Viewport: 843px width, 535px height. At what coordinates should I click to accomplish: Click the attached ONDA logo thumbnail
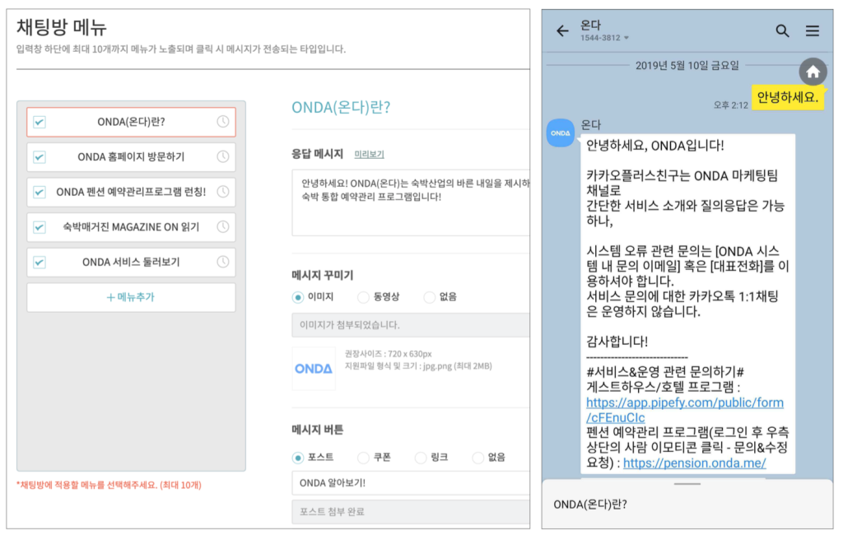coord(314,368)
